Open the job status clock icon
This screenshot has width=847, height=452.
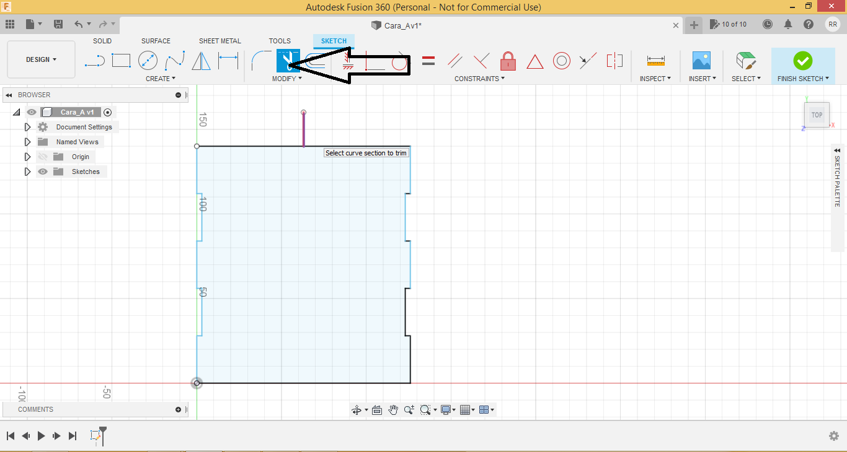pyautogui.click(x=768, y=24)
